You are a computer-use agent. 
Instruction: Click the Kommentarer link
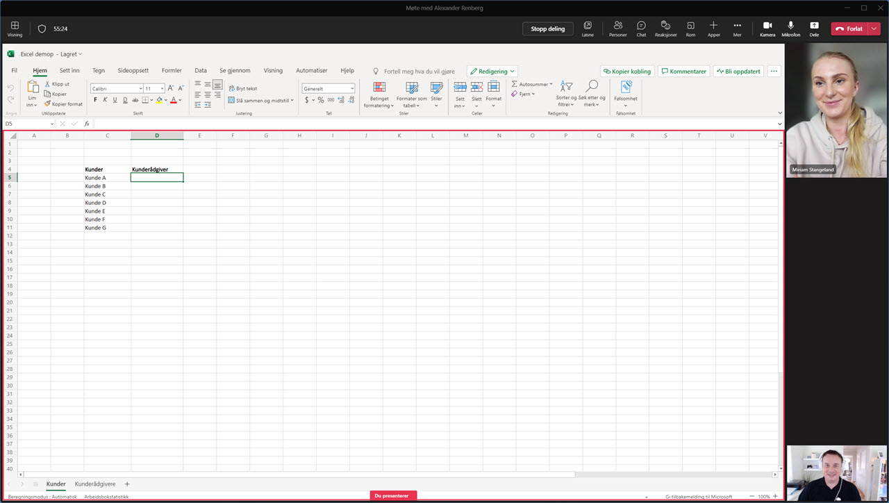pos(684,71)
